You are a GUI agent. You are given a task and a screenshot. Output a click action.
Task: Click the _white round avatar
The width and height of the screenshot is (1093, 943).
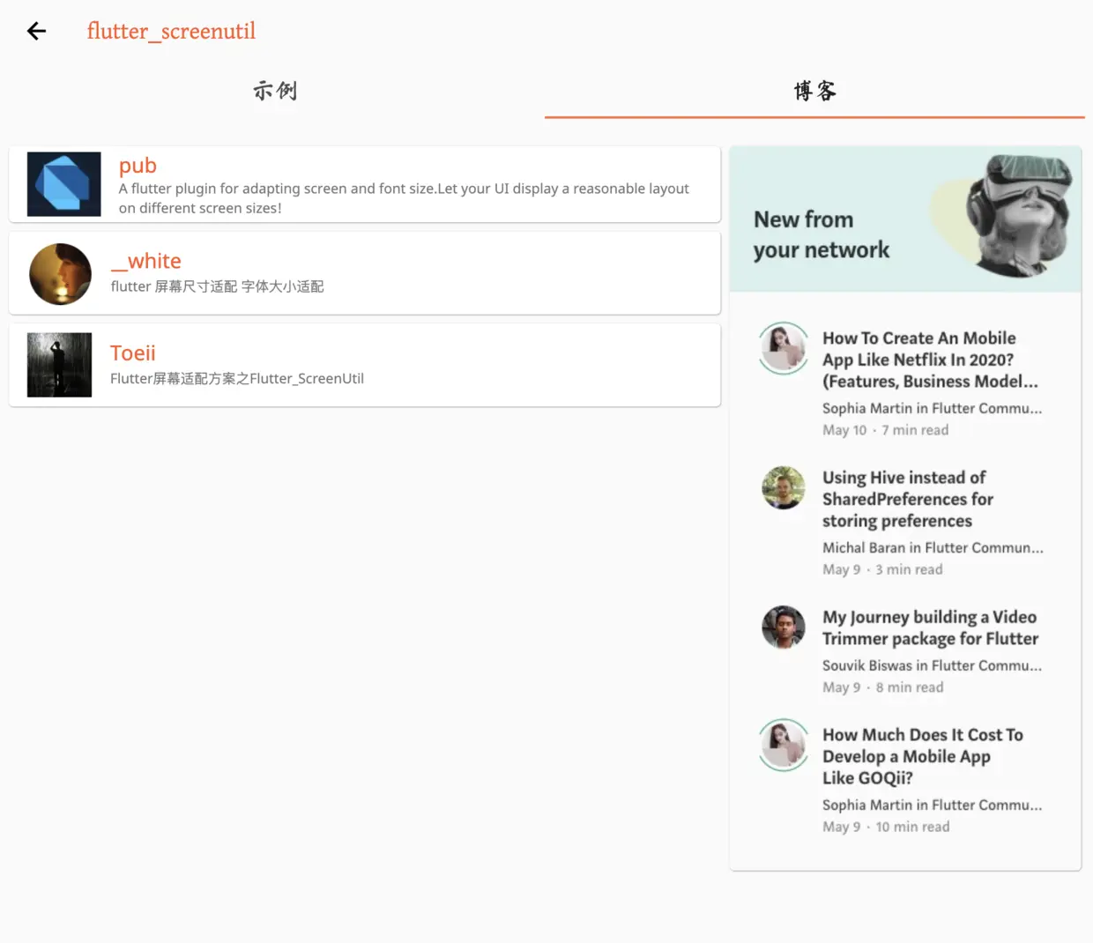coord(60,274)
